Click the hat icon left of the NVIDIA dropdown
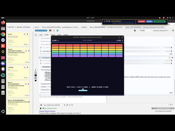Viewport: 175px width, 131px height. tap(135, 31)
